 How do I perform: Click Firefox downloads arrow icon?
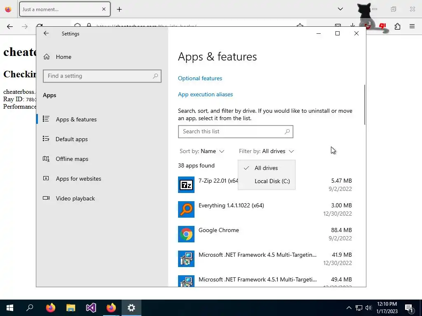(353, 26)
